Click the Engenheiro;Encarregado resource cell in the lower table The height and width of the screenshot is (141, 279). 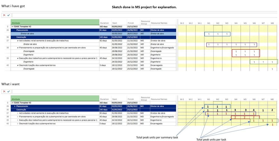click(163, 117)
